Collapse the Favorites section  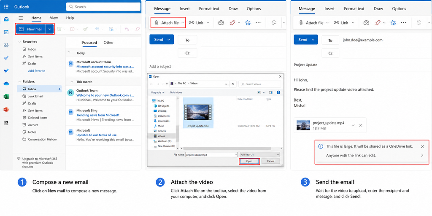tap(19, 42)
